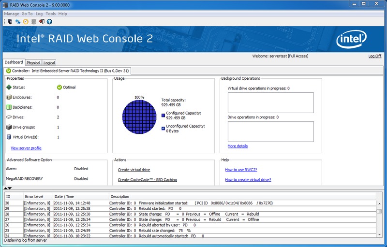
Task: Open help via the blue question-mark icon
Action: click(49, 21)
